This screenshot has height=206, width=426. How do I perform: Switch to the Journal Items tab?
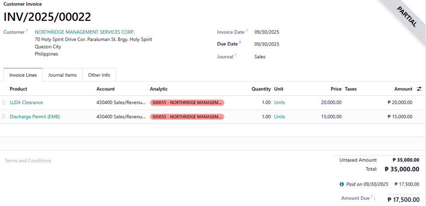[62, 75]
